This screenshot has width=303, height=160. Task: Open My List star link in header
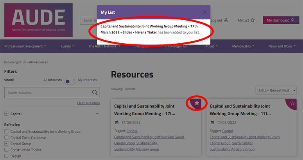point(246,20)
